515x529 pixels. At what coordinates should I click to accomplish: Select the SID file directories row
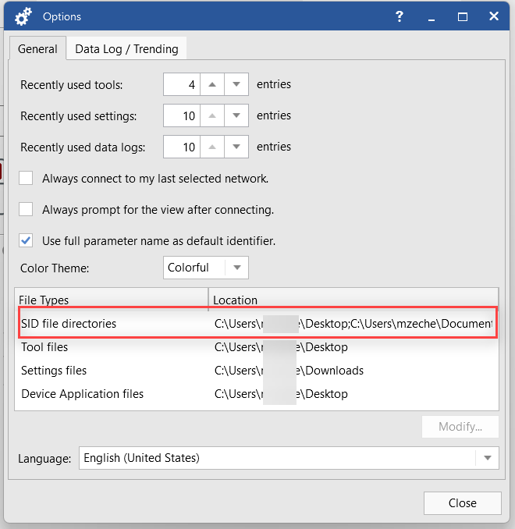pos(69,323)
